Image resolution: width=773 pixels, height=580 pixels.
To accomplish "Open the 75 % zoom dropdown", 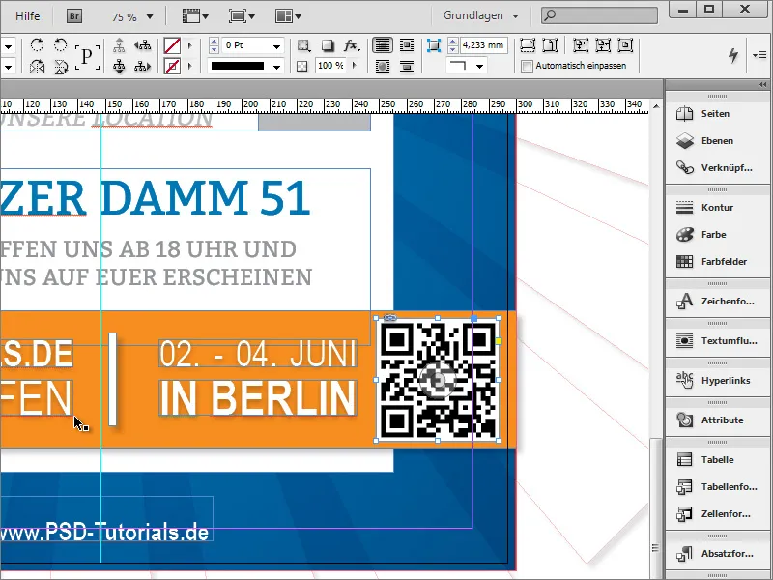I will click(x=150, y=16).
